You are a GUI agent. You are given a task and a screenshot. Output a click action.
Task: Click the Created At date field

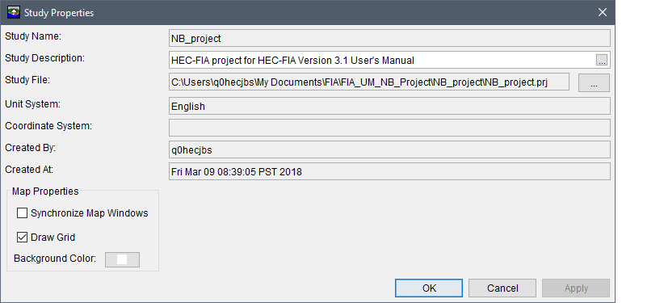click(389, 171)
